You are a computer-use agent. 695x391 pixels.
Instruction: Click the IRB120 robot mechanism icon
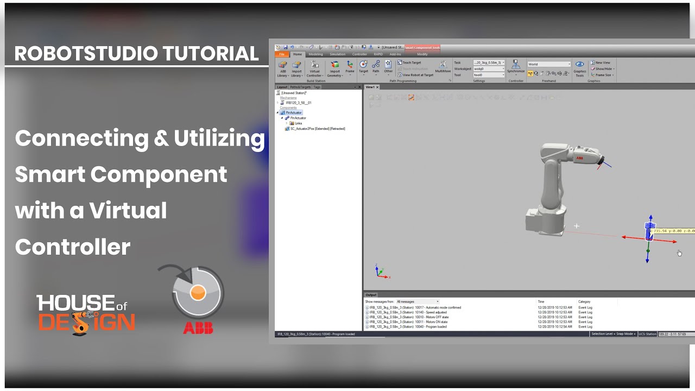coord(282,103)
